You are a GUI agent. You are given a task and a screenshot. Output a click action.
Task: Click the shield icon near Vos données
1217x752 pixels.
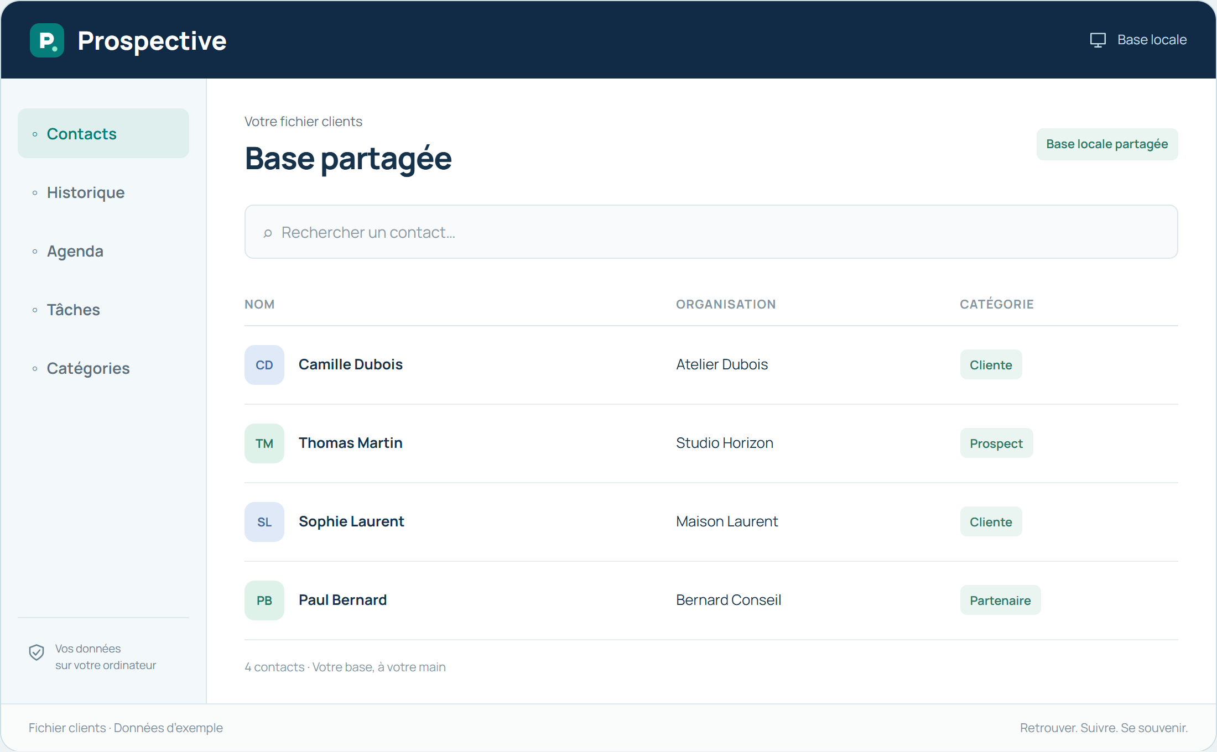pos(37,652)
